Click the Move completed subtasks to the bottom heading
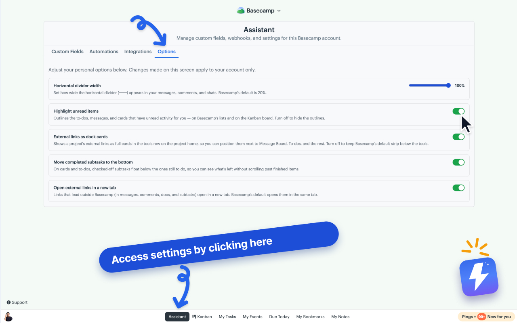 pyautogui.click(x=93, y=162)
